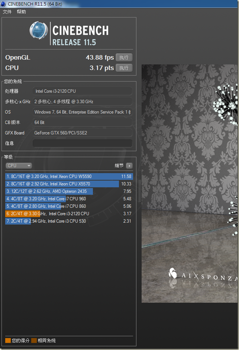Click the Cinebench app icon in title bar
Image resolution: width=239 pixels, height=350 pixels.
pos(3,4)
